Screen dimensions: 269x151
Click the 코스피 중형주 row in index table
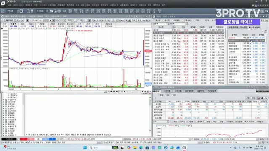pyautogui.click(x=189, y=35)
